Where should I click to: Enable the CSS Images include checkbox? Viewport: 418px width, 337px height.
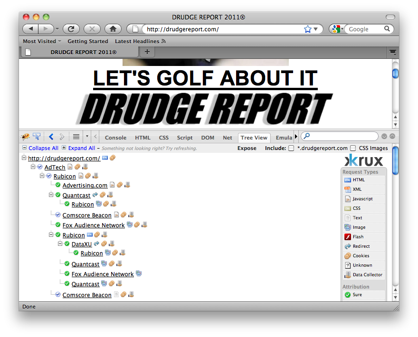(353, 148)
